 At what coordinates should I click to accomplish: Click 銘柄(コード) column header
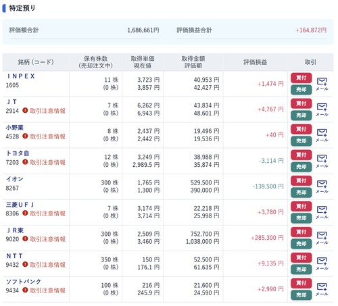(x=36, y=62)
